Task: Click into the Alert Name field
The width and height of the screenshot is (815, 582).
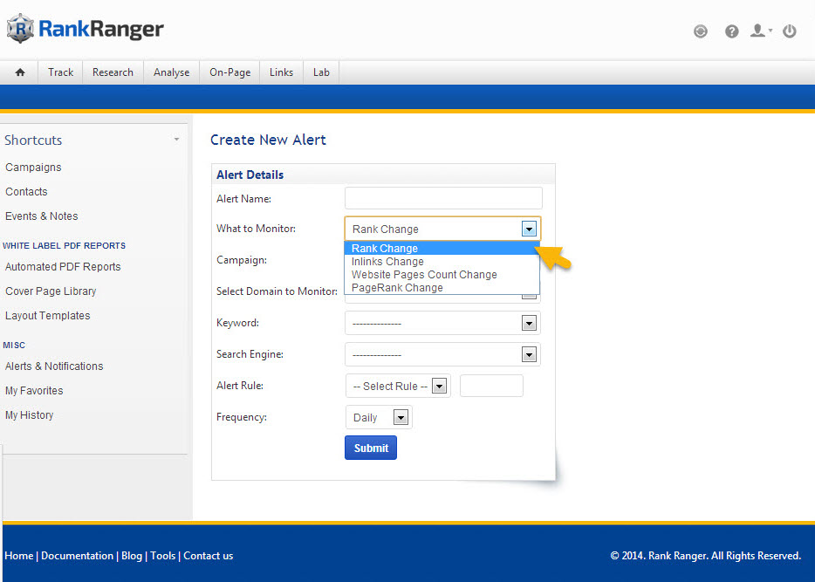Action: tap(443, 198)
